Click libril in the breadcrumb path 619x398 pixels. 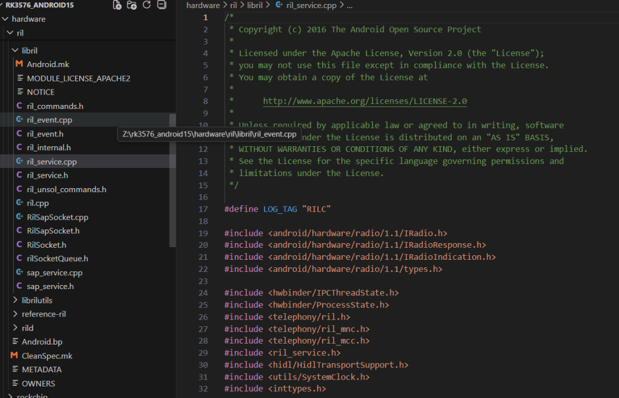click(254, 5)
